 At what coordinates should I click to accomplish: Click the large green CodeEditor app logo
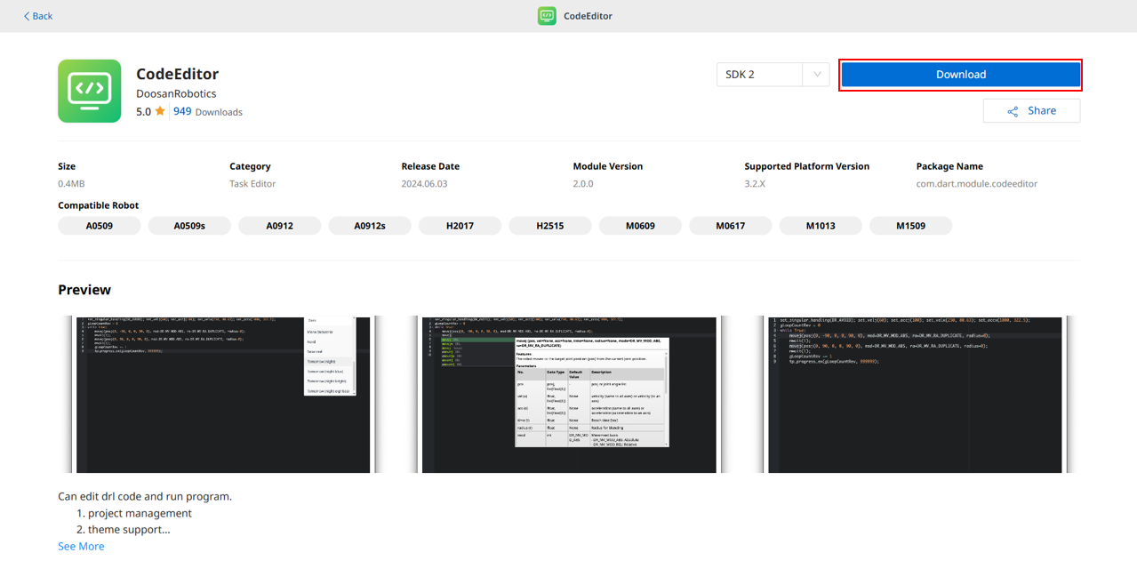[90, 91]
